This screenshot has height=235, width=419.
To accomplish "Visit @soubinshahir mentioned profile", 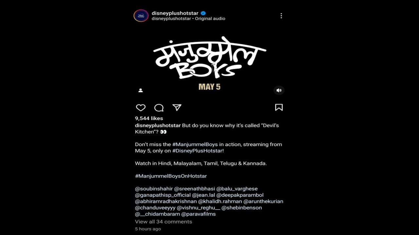I will point(154,189).
